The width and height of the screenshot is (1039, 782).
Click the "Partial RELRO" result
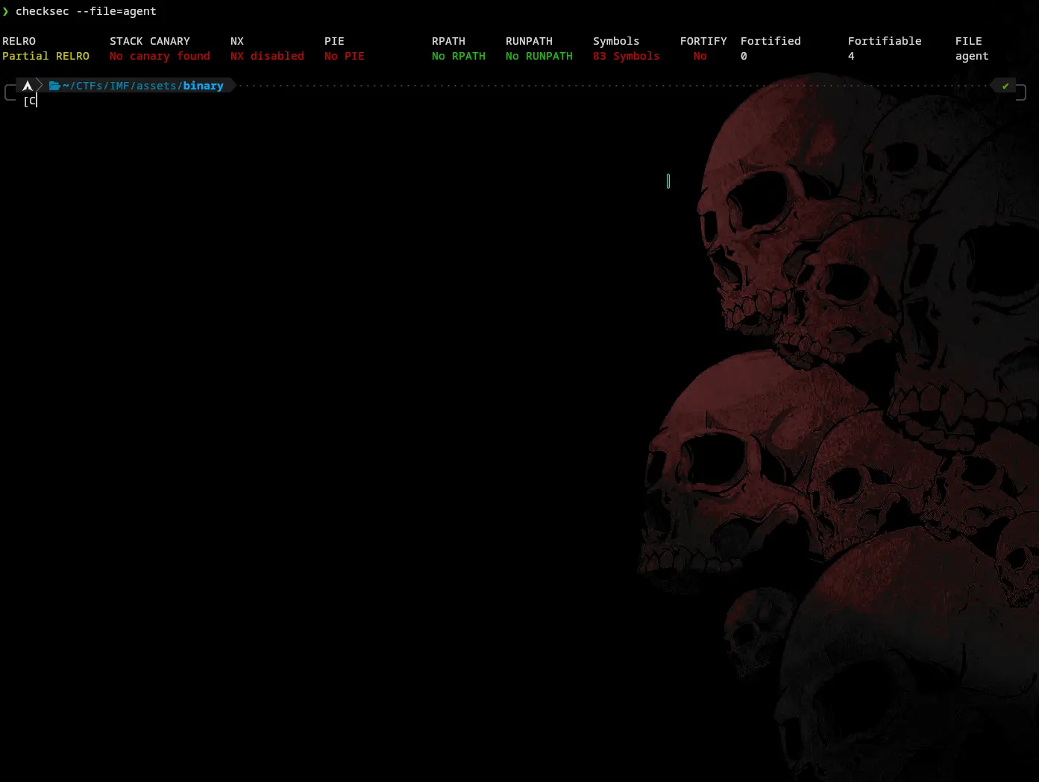click(45, 56)
